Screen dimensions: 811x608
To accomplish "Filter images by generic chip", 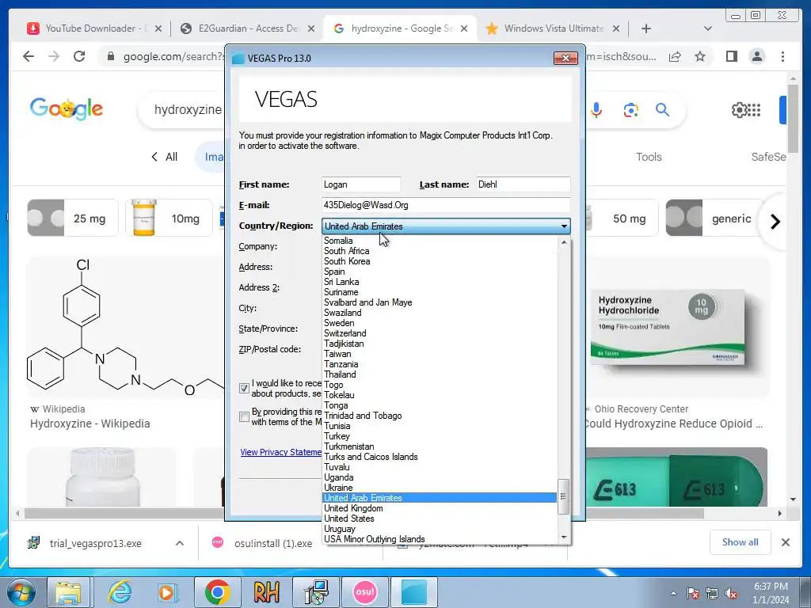I will tap(714, 218).
